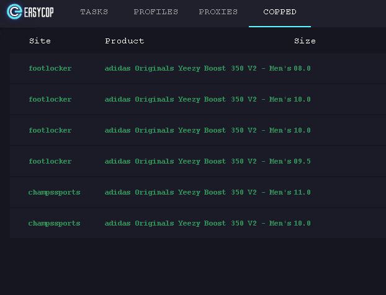
Task: Click the 08.0 size value
Action: pyautogui.click(x=302, y=68)
